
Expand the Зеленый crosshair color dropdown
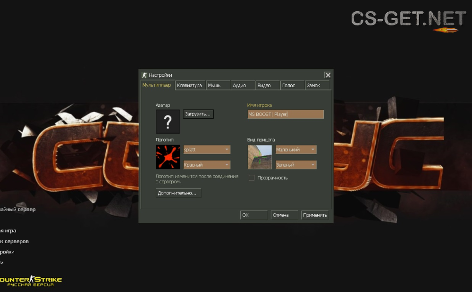pyautogui.click(x=296, y=165)
